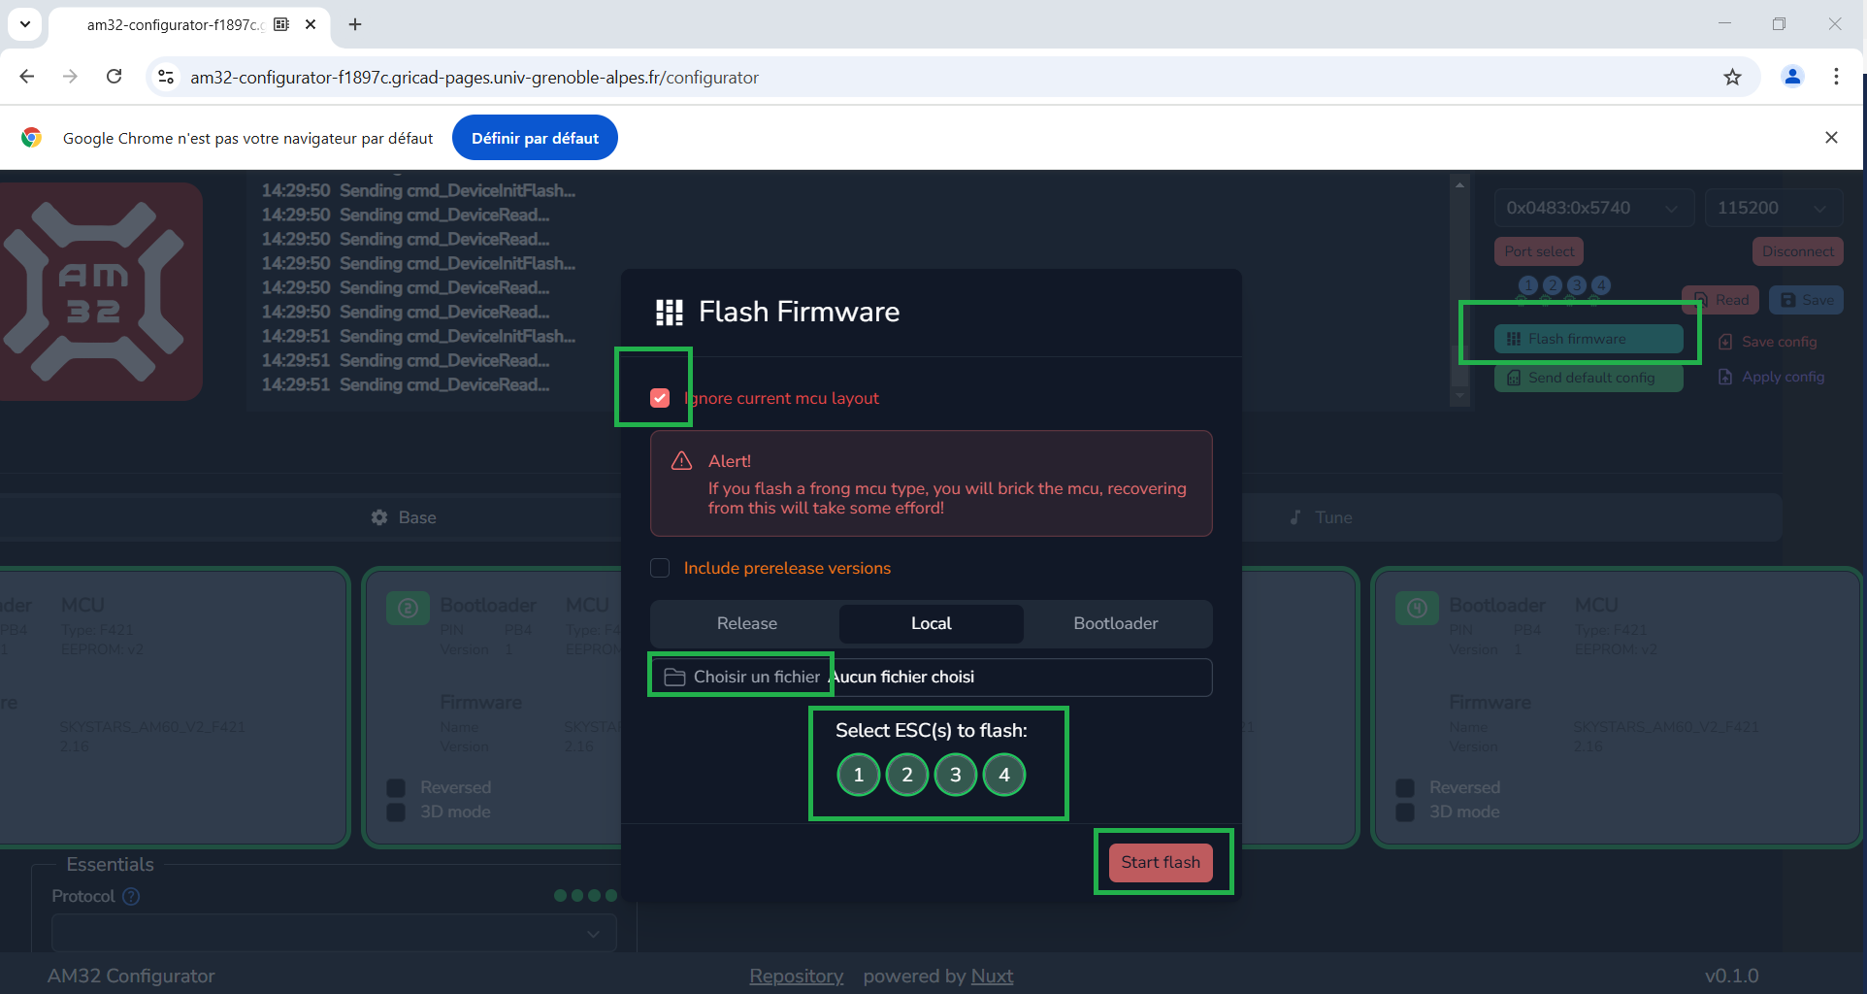Toggle 3D mode checkbox on ESC 4 card

1405,812
